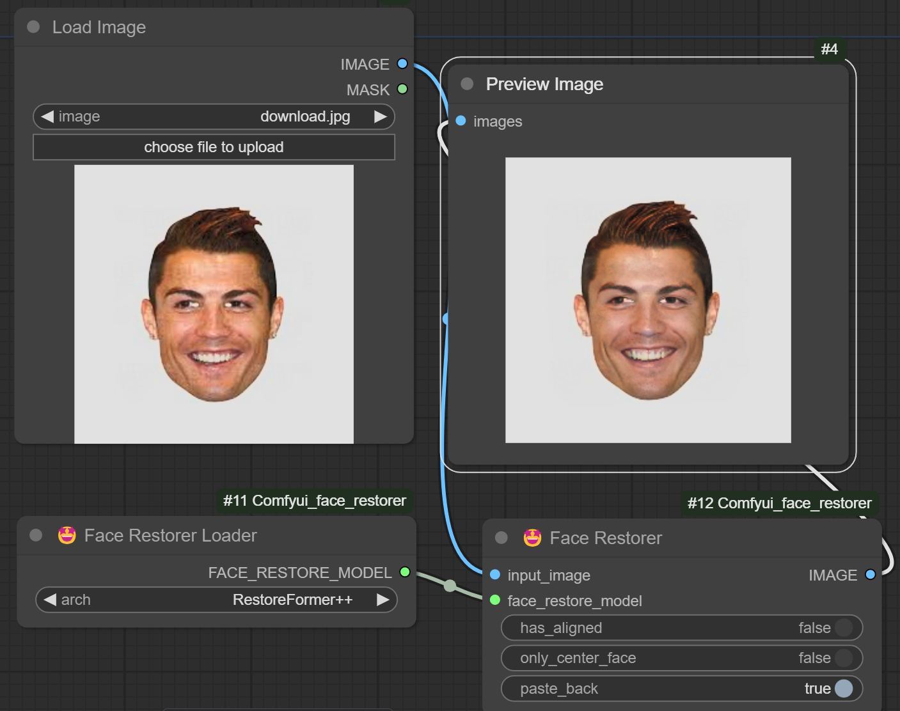
Task: Click the link midpoint dot between loader and restorer
Action: [450, 586]
